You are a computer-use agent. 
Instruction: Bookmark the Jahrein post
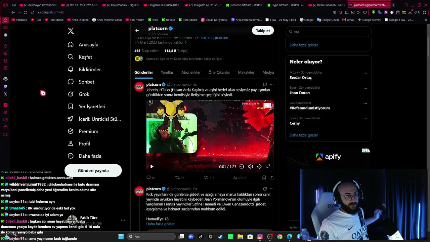(x=264, y=178)
